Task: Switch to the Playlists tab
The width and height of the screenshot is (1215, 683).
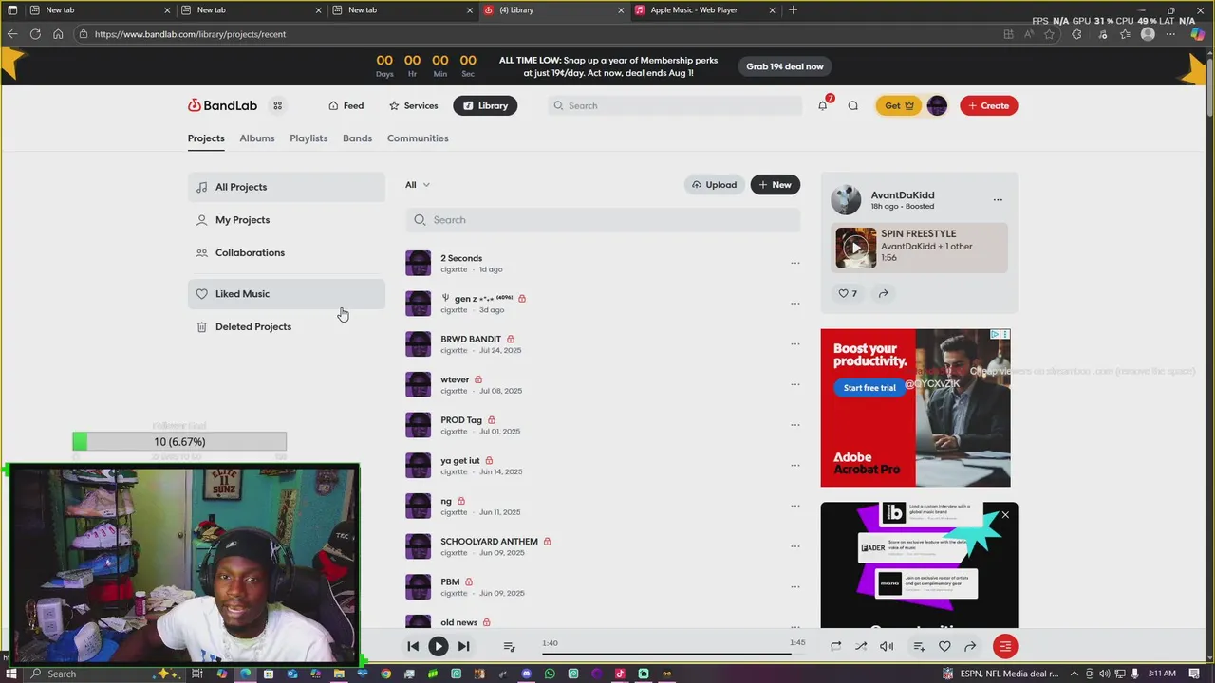Action: (308, 138)
